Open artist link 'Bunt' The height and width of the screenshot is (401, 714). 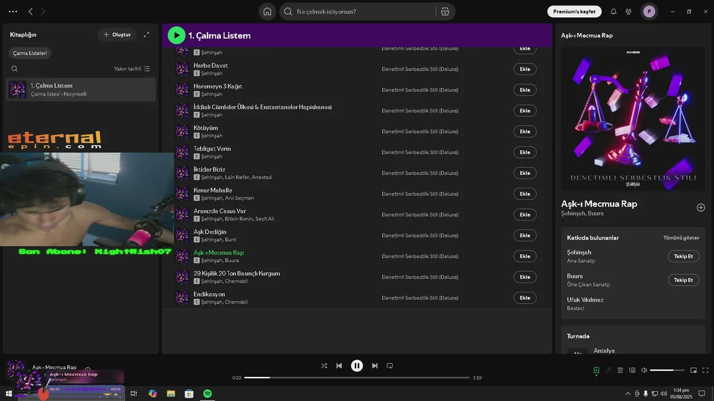tap(231, 239)
